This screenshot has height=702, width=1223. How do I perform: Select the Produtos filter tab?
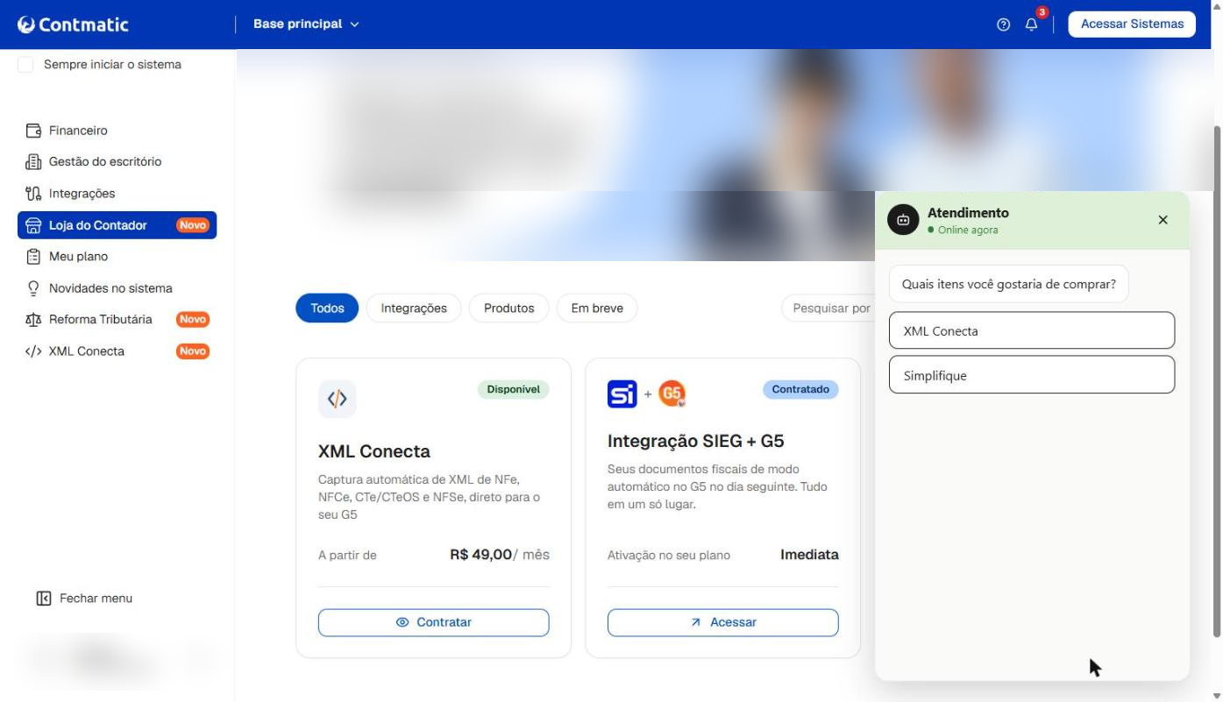[509, 308]
